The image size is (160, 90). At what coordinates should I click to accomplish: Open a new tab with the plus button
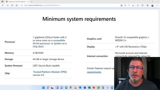coord(32,2)
